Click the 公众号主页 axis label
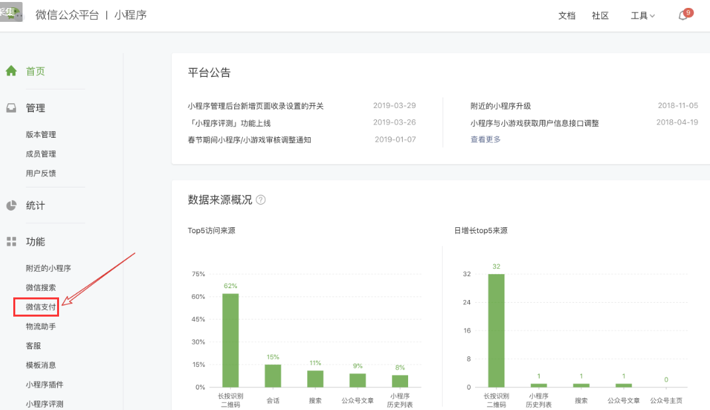 (x=666, y=401)
